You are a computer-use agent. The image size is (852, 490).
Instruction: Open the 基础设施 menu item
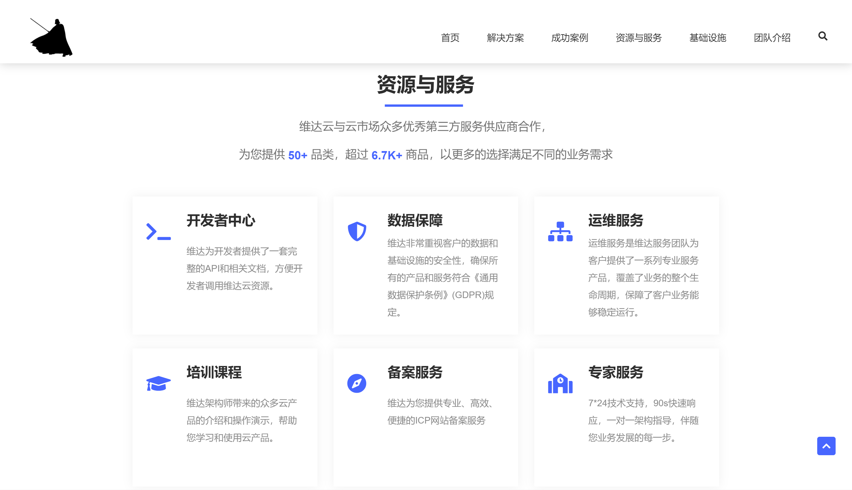(x=707, y=38)
